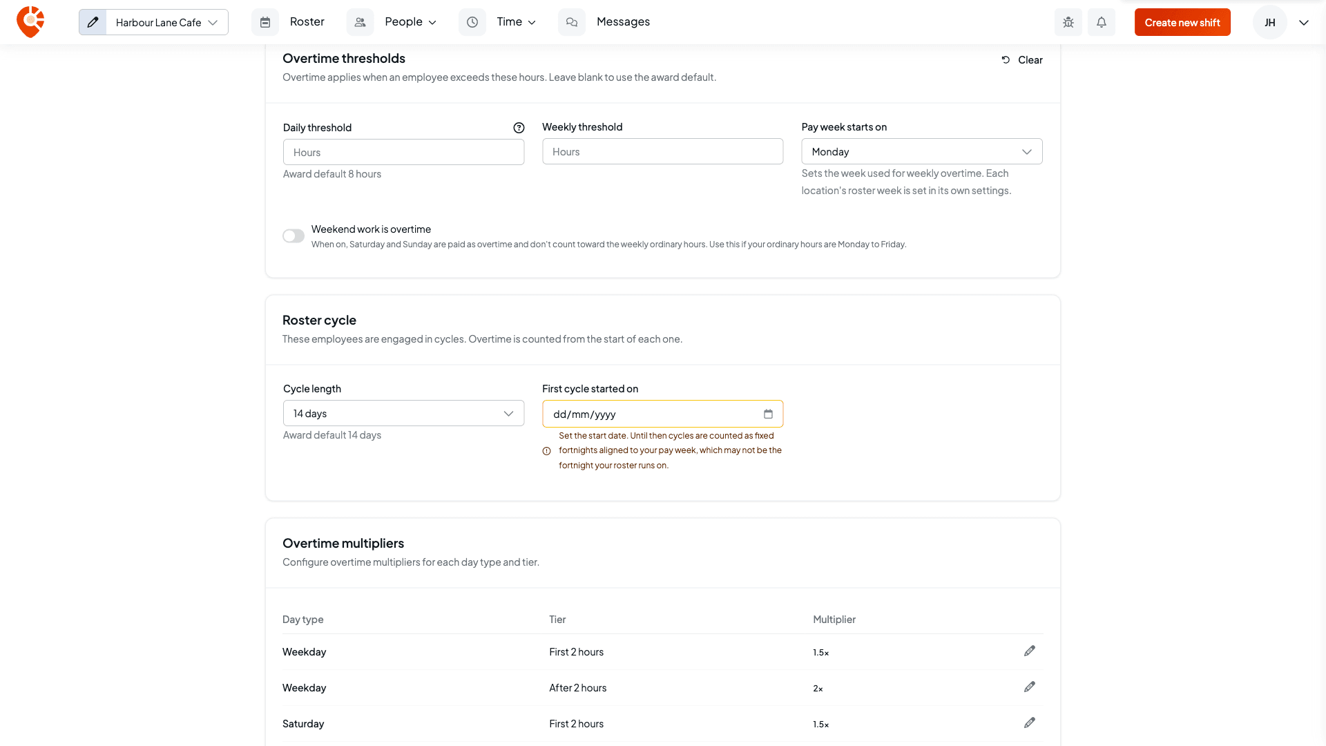Edit the Weekday After 2 hours multiplier
The height and width of the screenshot is (746, 1326).
click(1030, 687)
